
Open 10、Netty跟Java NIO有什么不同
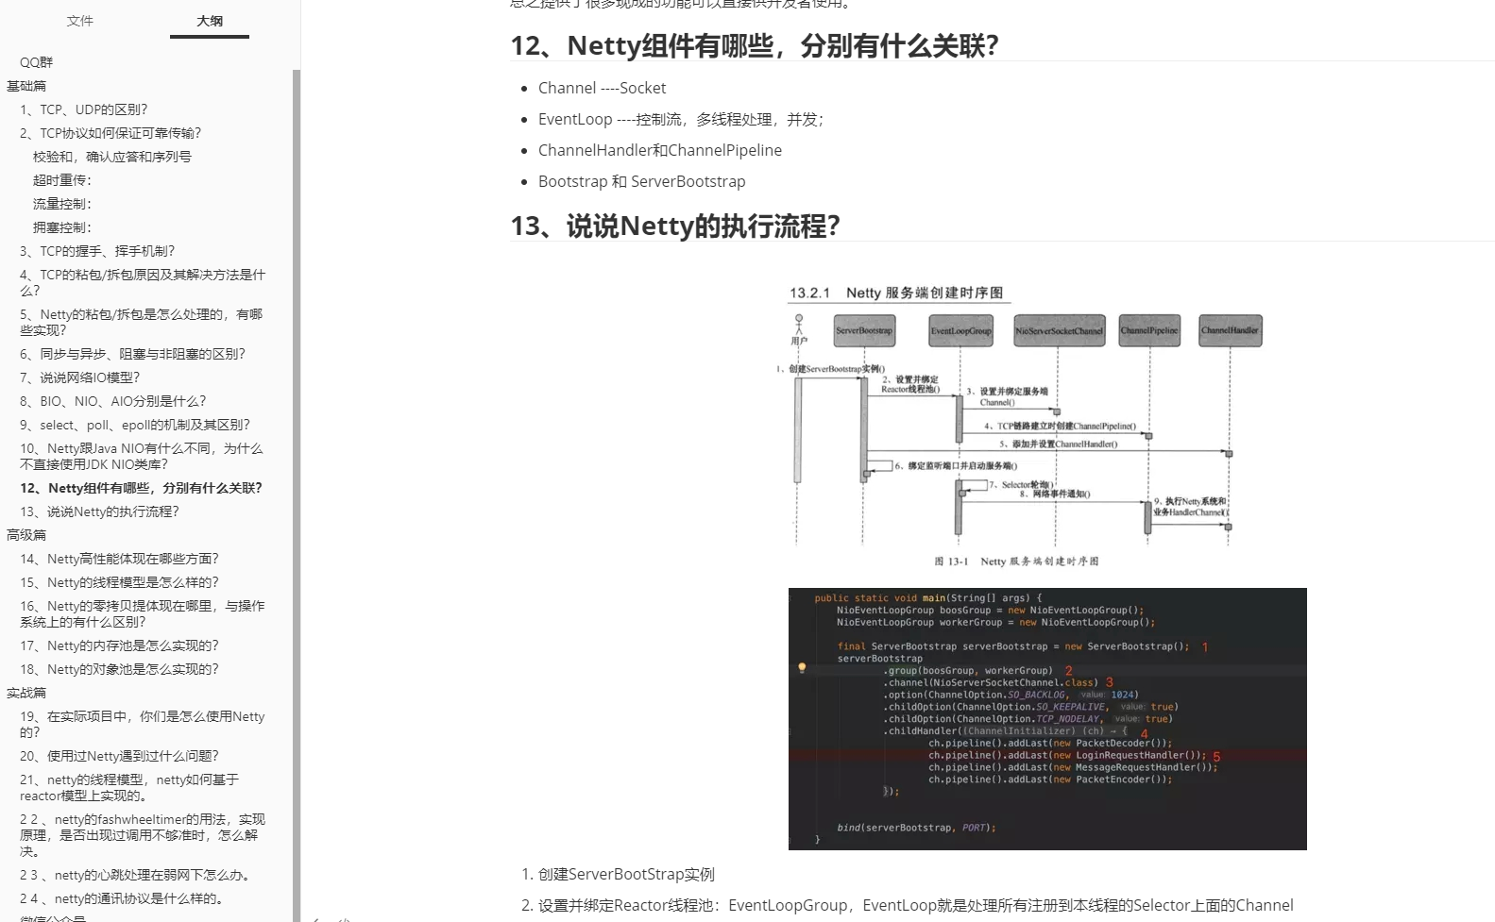[x=142, y=456]
